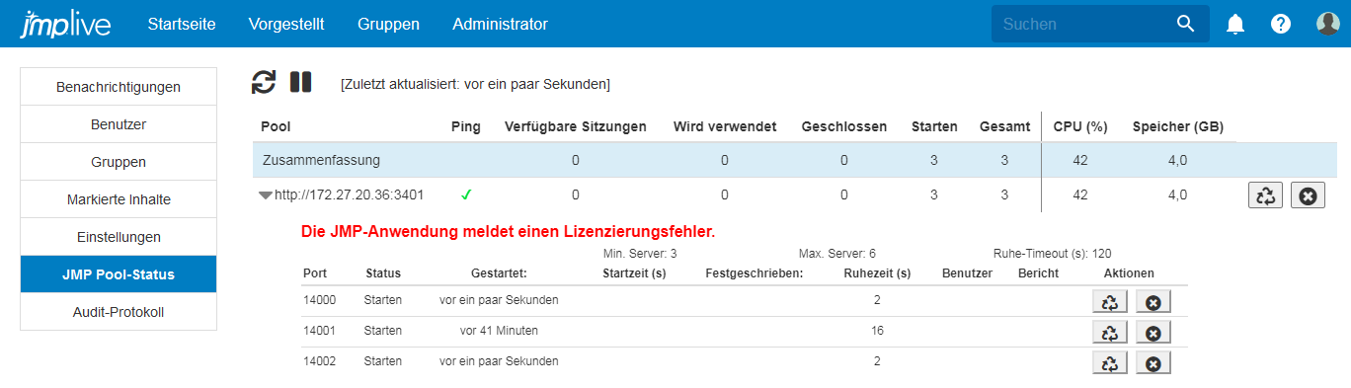The height and width of the screenshot is (388, 1351).
Task: Recycle session on port 14001
Action: click(1110, 333)
